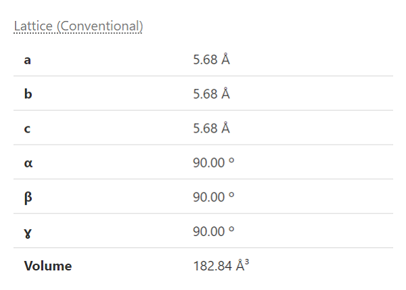This screenshot has width=406, height=290.
Task: Click the Å unit in the a row
Action: [x=225, y=59]
